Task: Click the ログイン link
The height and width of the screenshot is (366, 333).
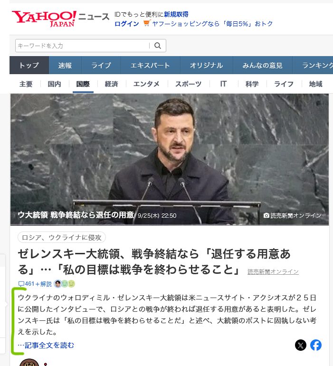Action: click(127, 23)
